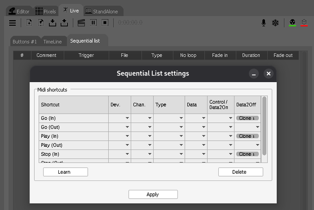This screenshot has height=210, width=314.
Task: Open Dev. dropdown for Go (Out)
Action: [120, 127]
